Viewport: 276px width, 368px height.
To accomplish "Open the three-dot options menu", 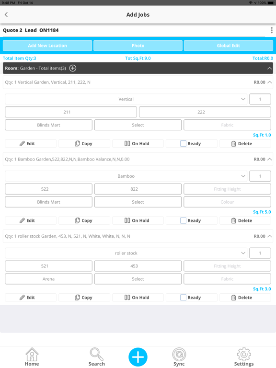I will [x=272, y=30].
